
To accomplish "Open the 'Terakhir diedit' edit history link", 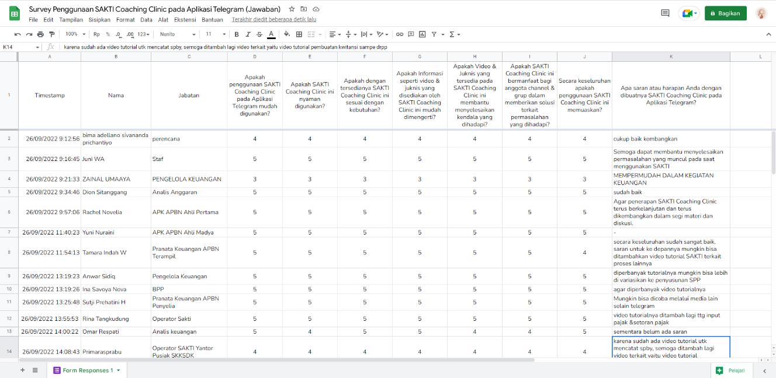I will [273, 20].
